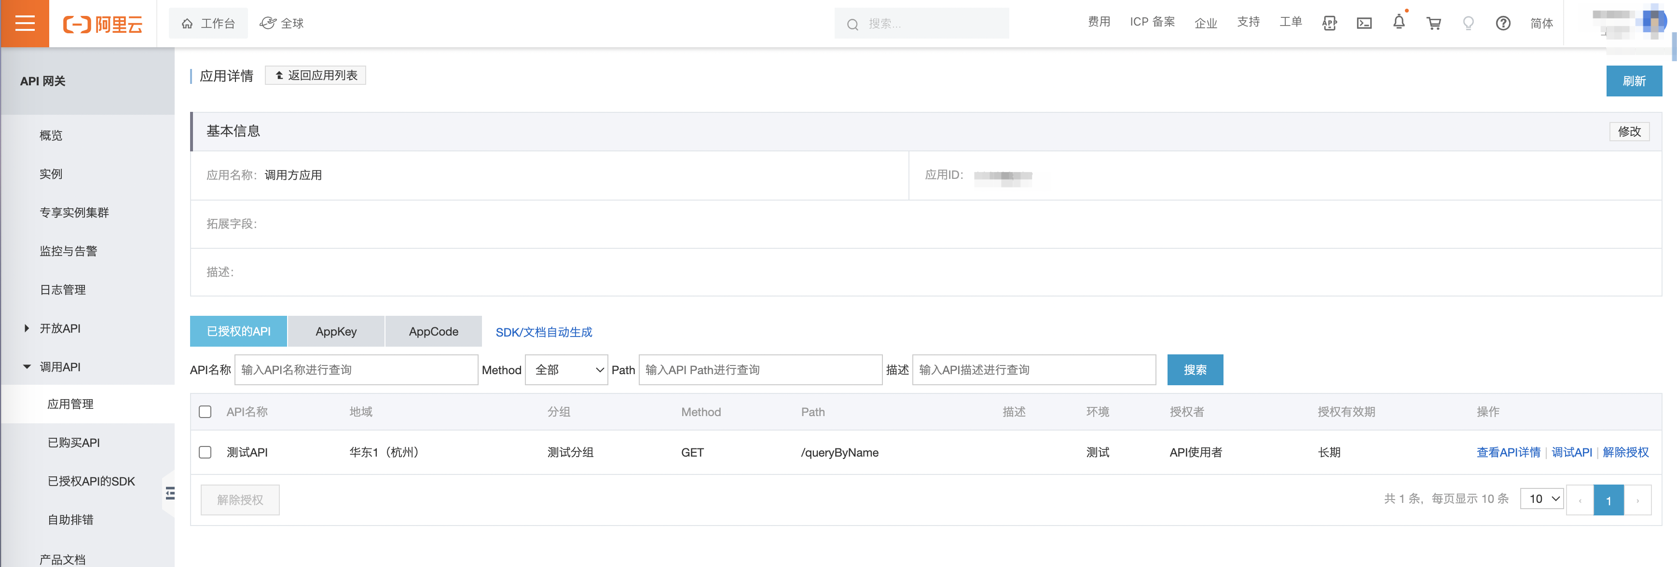Click the Alibaba Cloud logo

click(103, 24)
